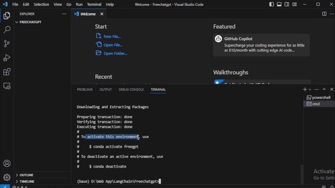Open the Edit menu
Viewport: 335px width, 188px height.
(26, 4)
